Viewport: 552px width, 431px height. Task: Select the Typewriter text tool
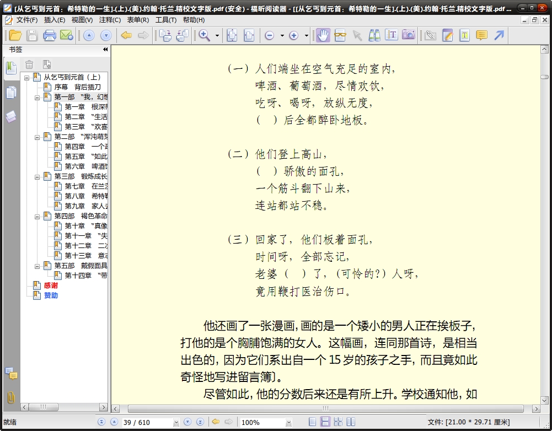[x=392, y=35]
